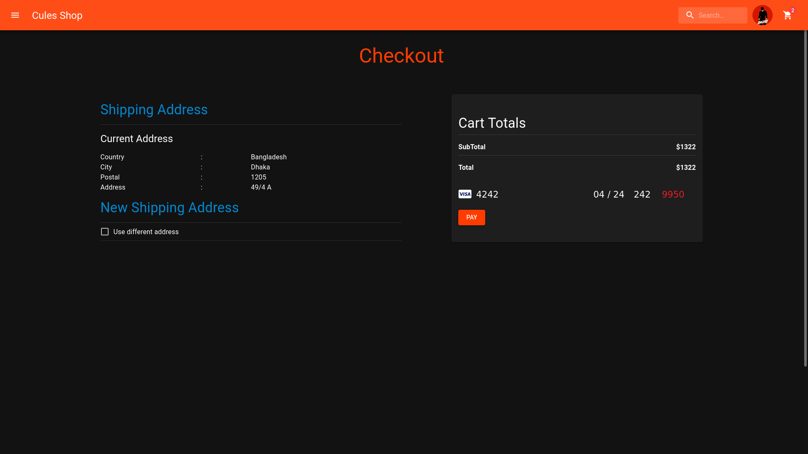Select the card expiry 04 / 24 field

(609, 194)
